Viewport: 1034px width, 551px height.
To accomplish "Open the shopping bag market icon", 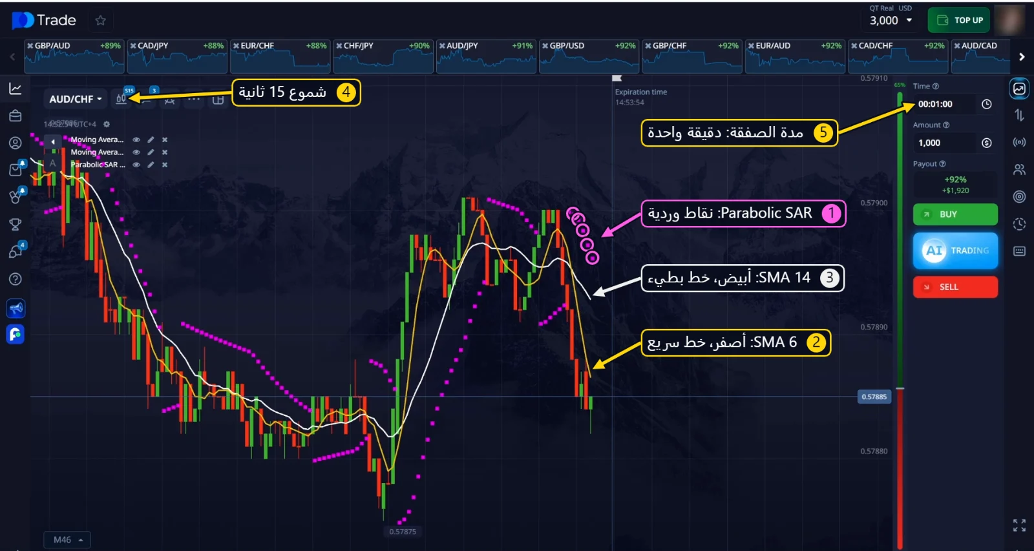I will tap(16, 170).
